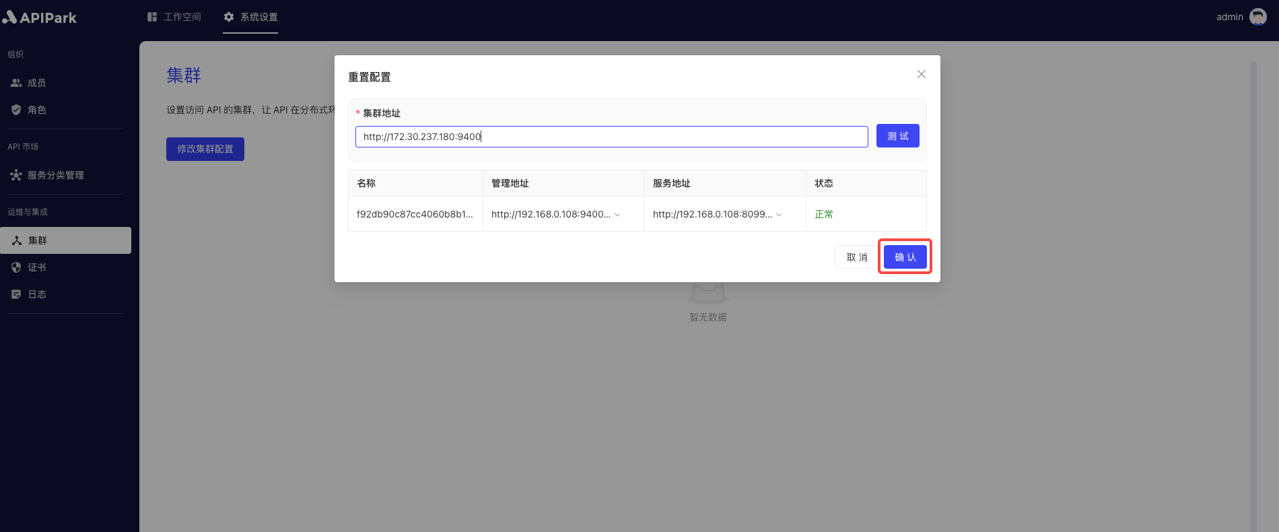Screen dimensions: 1279x532
Task: Click the 角色 shield icon
Action: (x=16, y=110)
